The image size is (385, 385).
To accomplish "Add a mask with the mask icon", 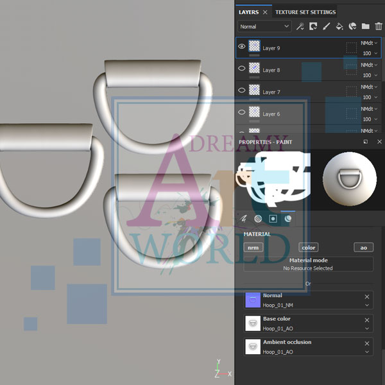I will coord(313,26).
